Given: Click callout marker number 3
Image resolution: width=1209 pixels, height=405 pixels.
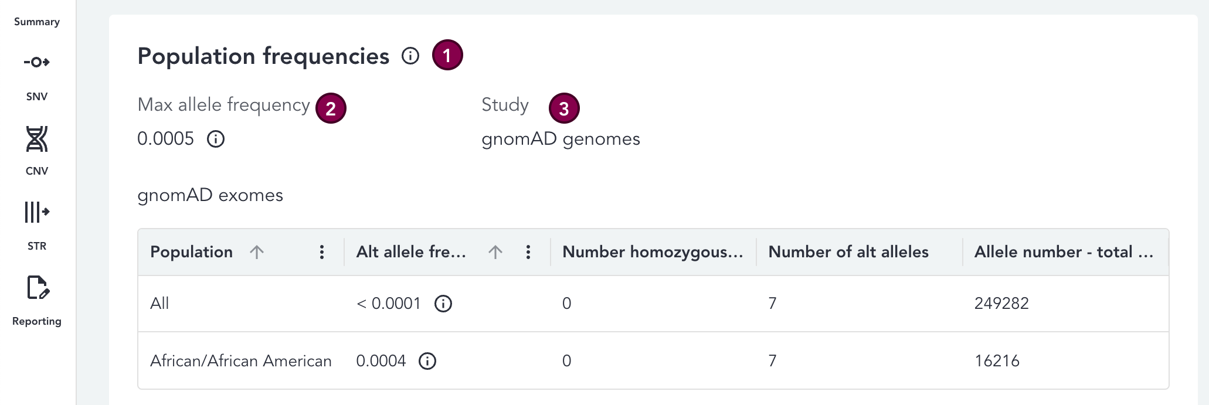Looking at the screenshot, I should (564, 108).
